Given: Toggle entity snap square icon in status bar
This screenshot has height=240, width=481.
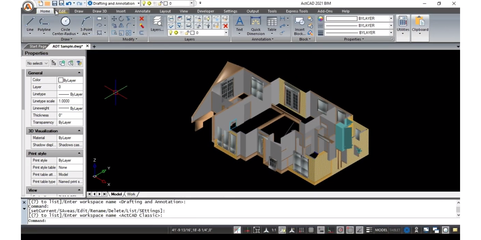Looking at the screenshot, I should coord(350,230).
